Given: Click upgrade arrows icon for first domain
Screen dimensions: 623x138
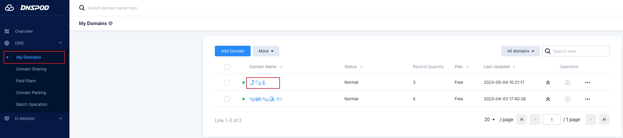Looking at the screenshot, I should pos(548,83).
